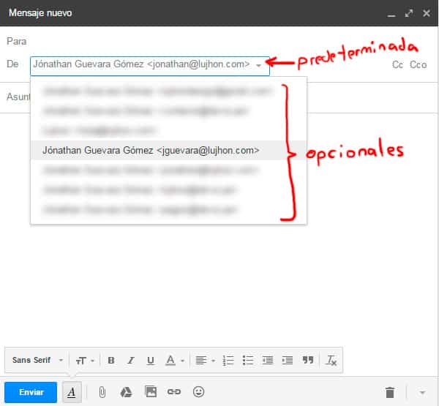Increase indent of text
Image resolution: width=439 pixels, height=406 pixels.
288,361
